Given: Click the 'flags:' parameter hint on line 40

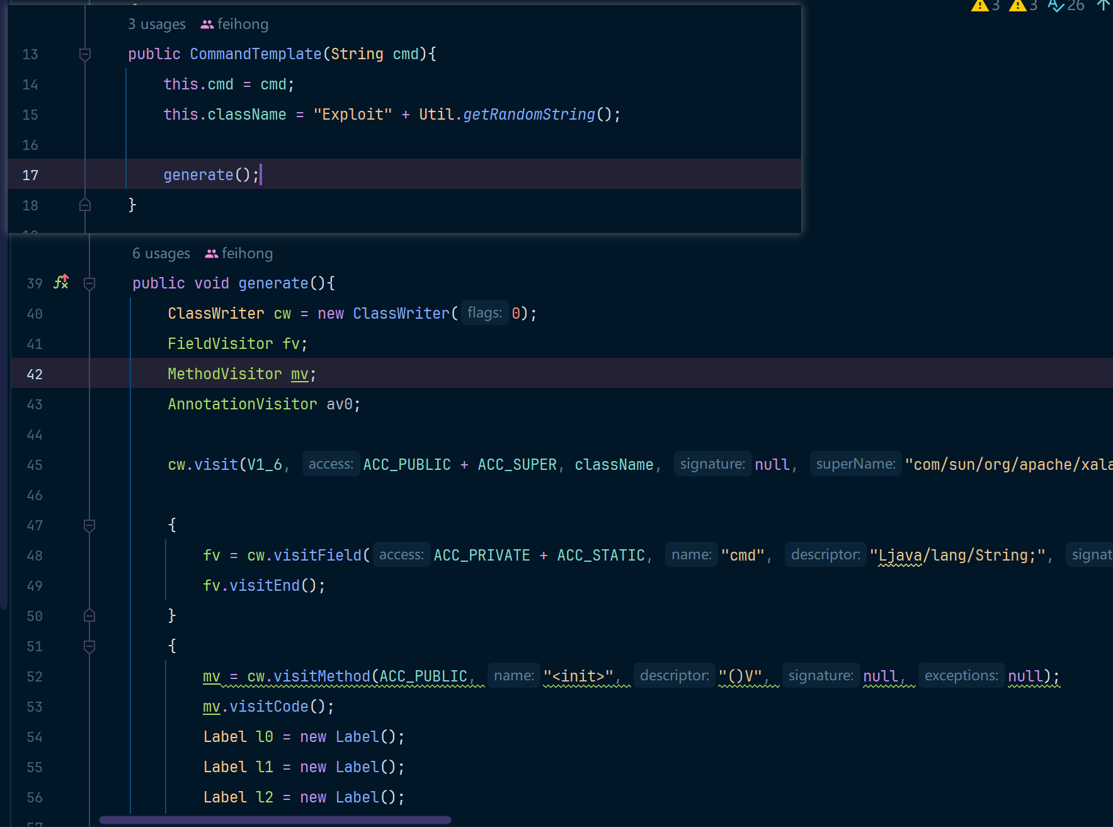Looking at the screenshot, I should tap(484, 313).
